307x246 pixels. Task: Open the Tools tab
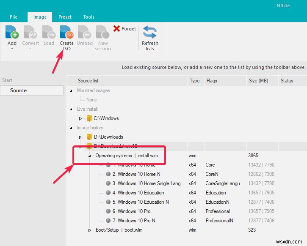pos(89,17)
